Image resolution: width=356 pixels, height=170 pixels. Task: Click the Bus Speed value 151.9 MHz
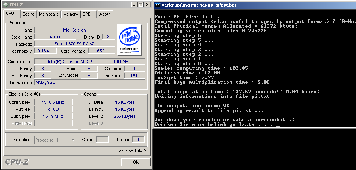tap(53, 116)
